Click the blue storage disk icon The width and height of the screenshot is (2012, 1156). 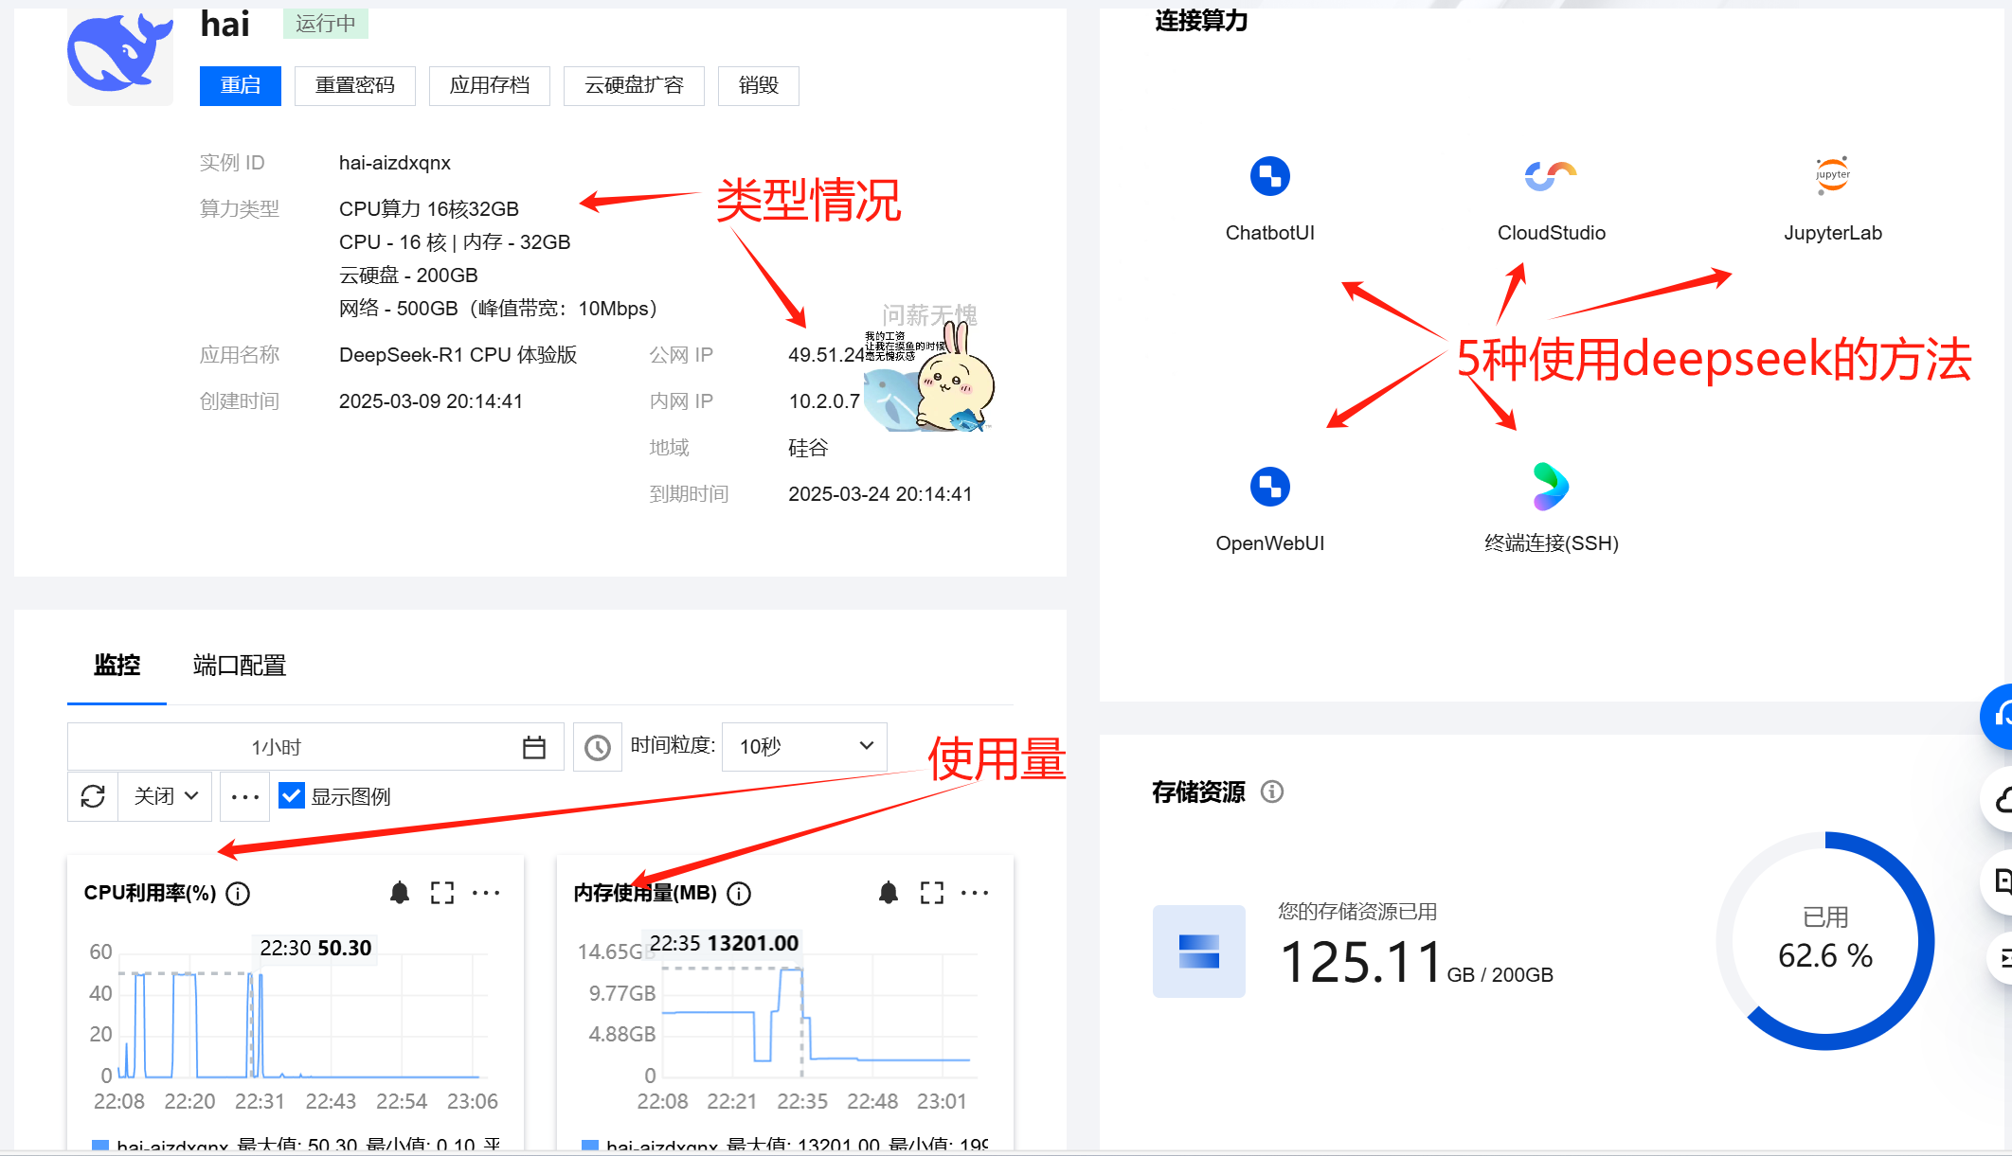pos(1198,951)
